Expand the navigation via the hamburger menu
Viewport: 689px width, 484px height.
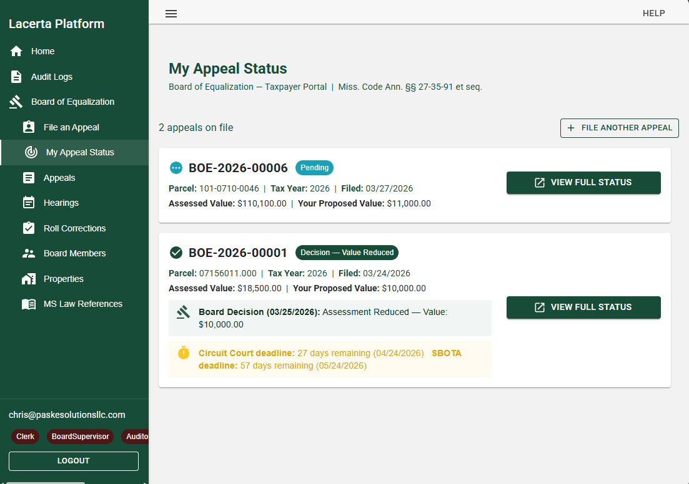[171, 13]
